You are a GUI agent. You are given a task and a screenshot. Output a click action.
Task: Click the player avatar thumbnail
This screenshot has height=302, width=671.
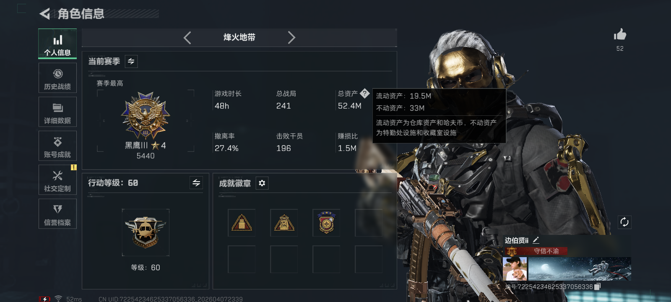[x=515, y=269]
